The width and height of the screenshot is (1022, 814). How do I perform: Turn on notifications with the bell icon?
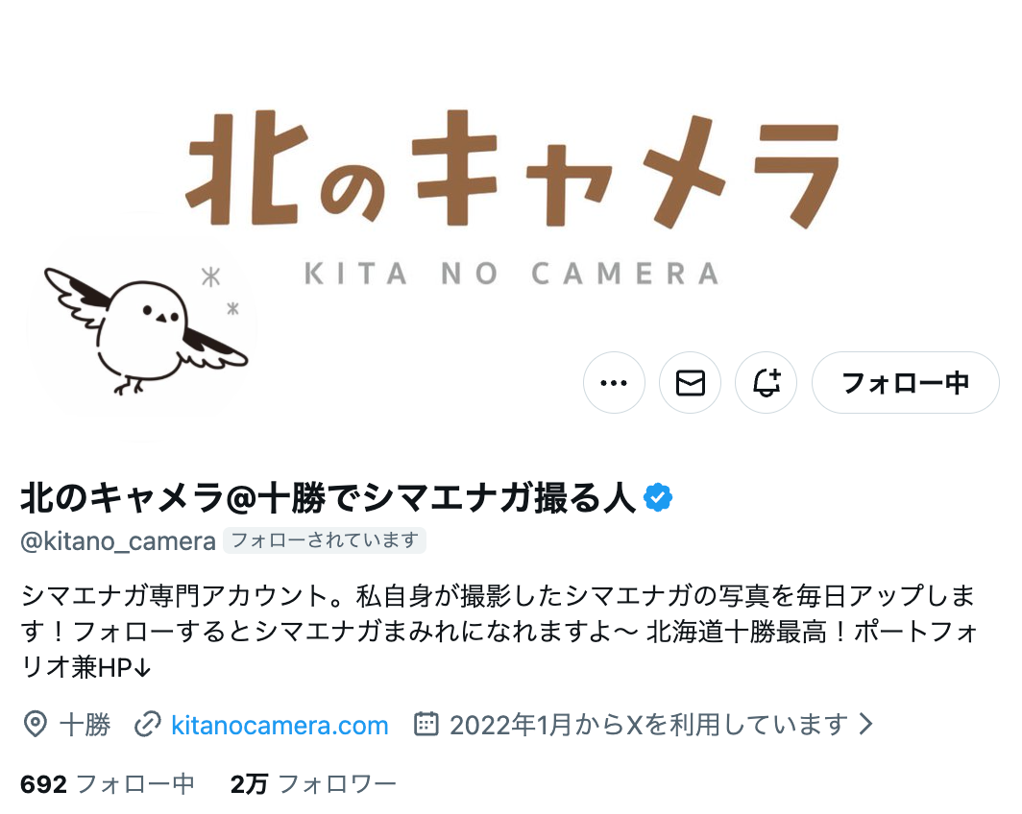(766, 383)
